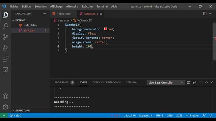Split the editor to the right
This screenshot has width=216, height=121.
click(x=205, y=14)
